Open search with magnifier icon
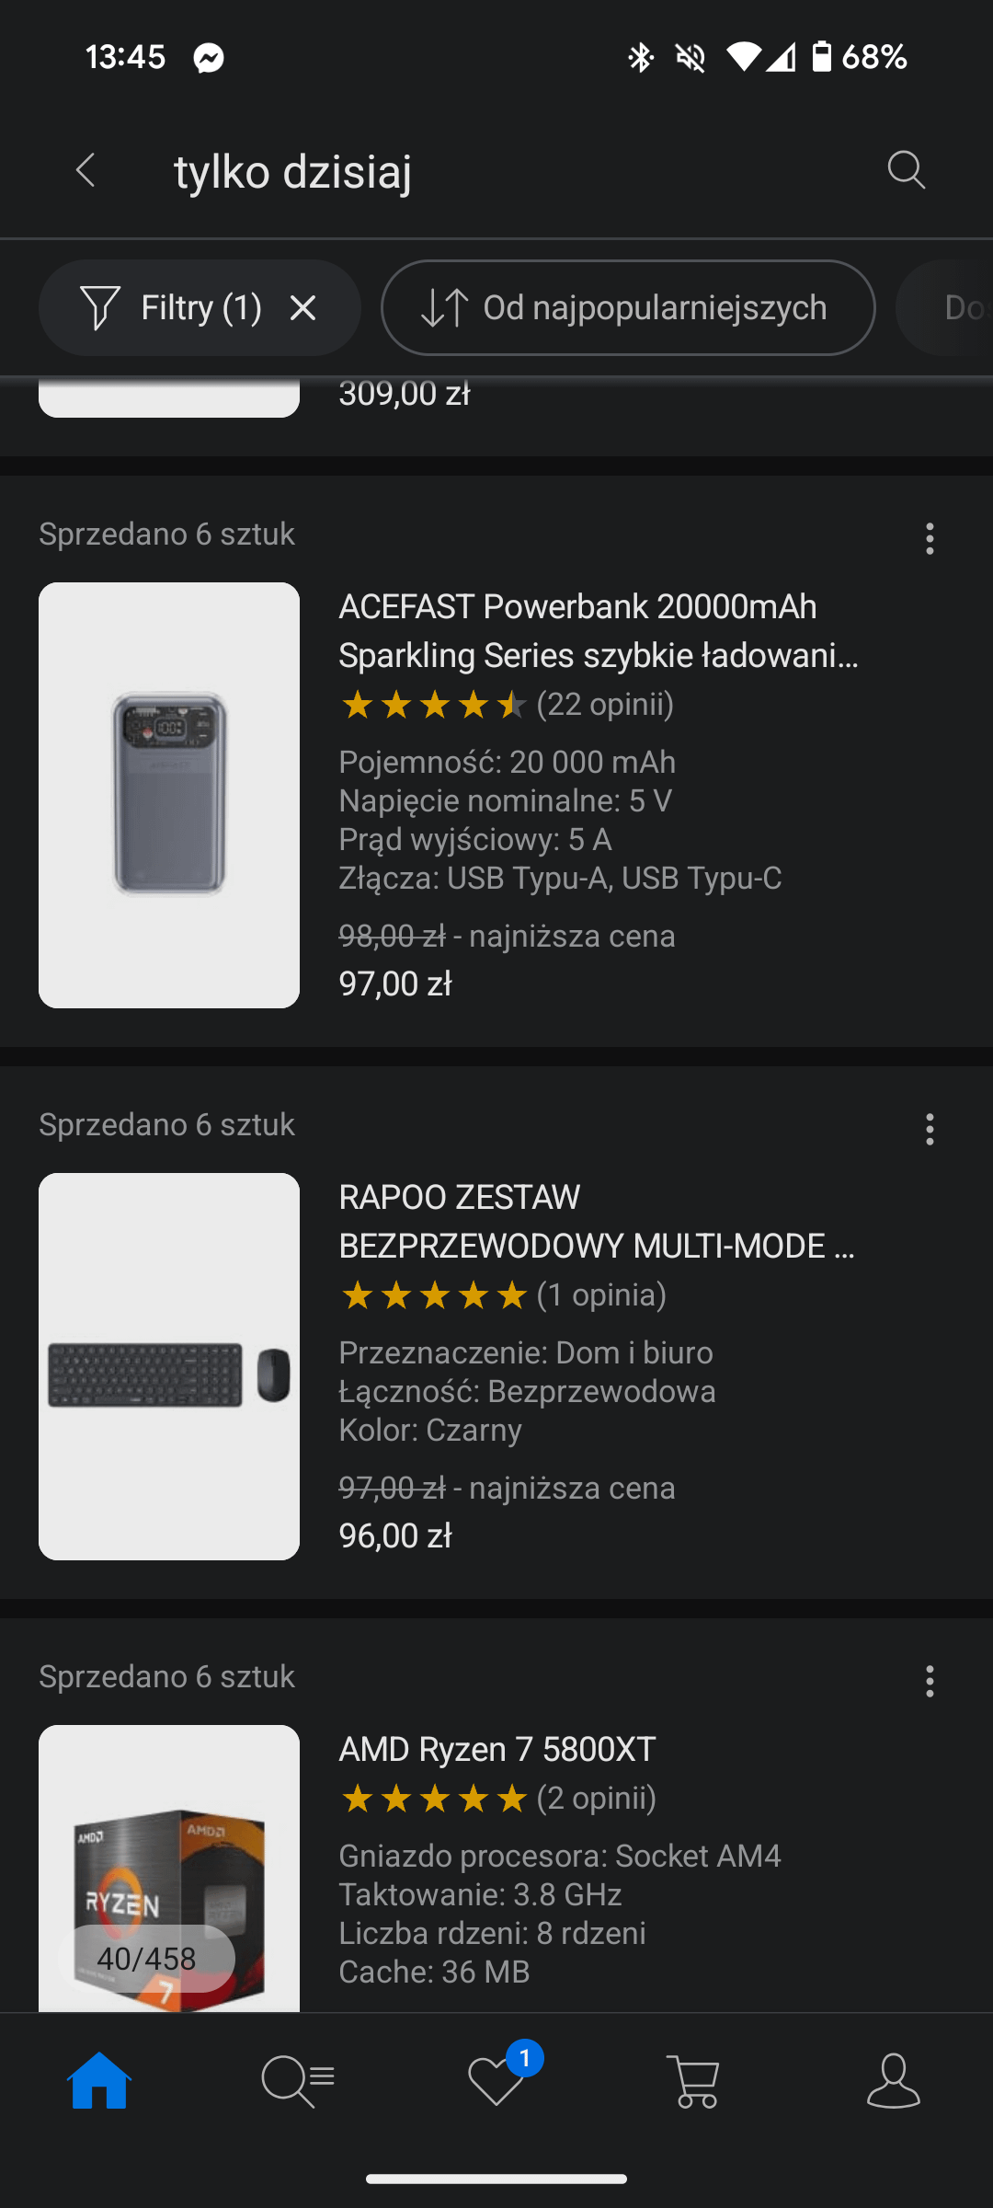Image resolution: width=993 pixels, height=2208 pixels. [x=906, y=170]
